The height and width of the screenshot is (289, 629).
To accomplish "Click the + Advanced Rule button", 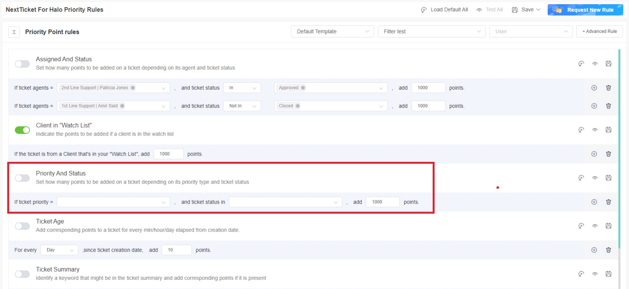I will pos(599,32).
